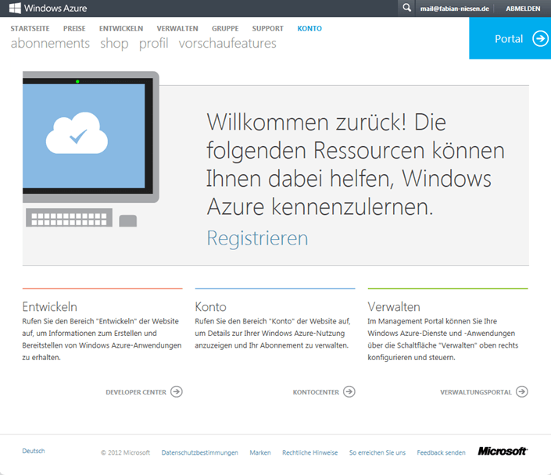Click the Windows Azure logo icon
This screenshot has width=551, height=475.
(15, 8)
